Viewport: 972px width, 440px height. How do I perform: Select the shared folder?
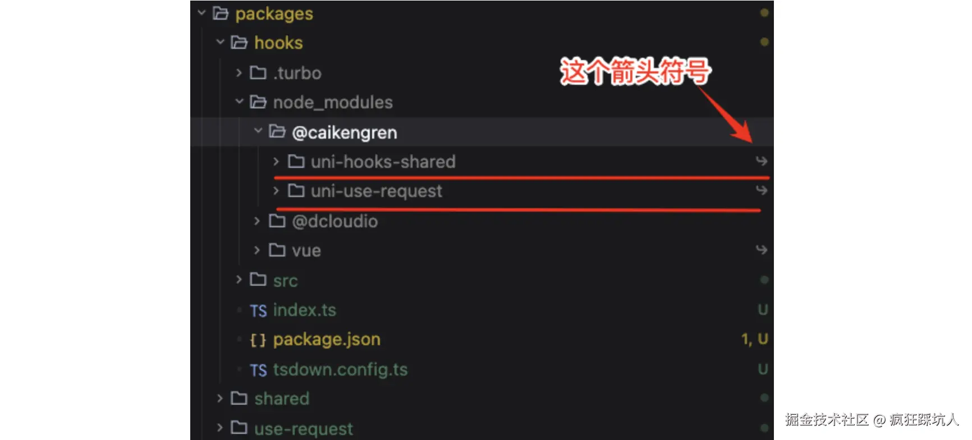point(482,398)
